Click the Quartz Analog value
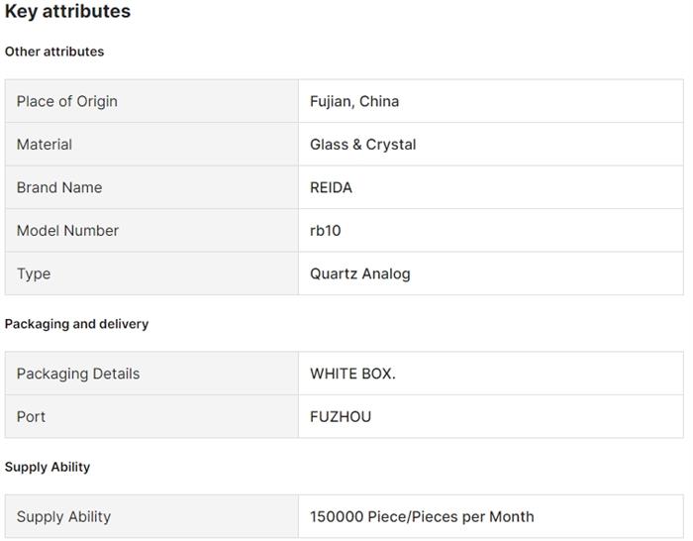 tap(359, 273)
